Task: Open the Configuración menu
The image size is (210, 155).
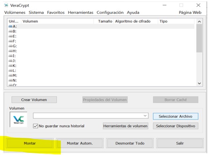Action: click(110, 12)
